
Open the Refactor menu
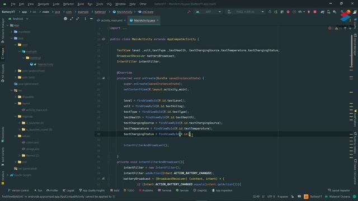[68, 4]
